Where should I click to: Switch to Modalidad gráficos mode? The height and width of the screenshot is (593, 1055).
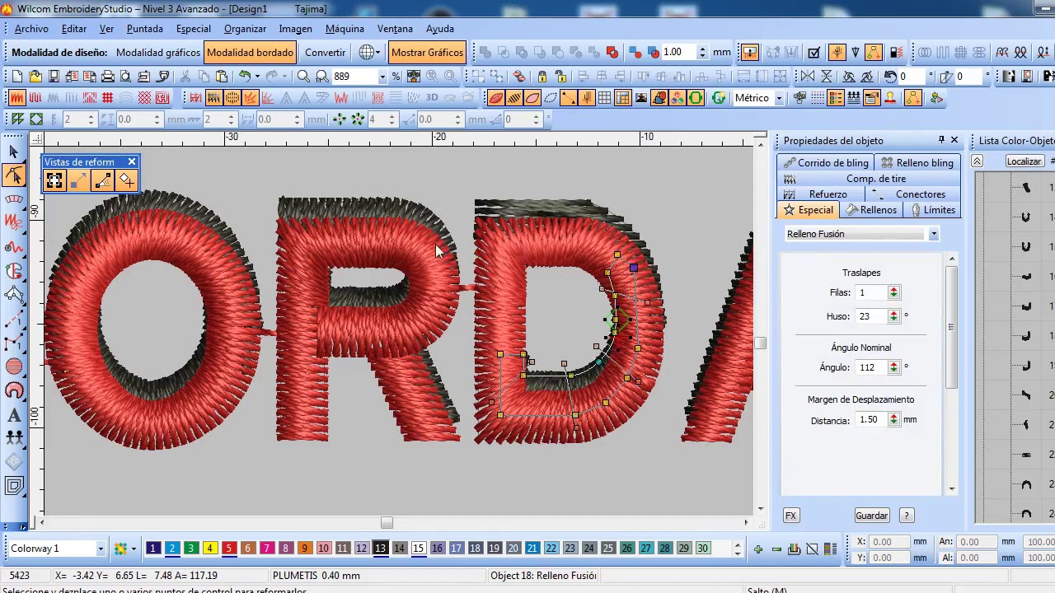pyautogui.click(x=158, y=52)
